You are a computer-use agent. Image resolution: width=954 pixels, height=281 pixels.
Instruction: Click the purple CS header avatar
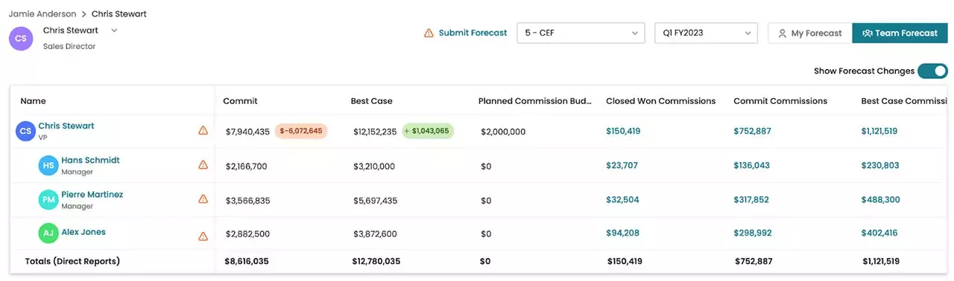coord(21,38)
